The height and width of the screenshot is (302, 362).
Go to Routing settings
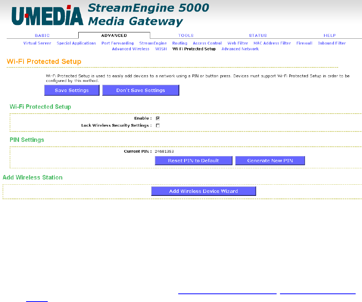coord(180,43)
